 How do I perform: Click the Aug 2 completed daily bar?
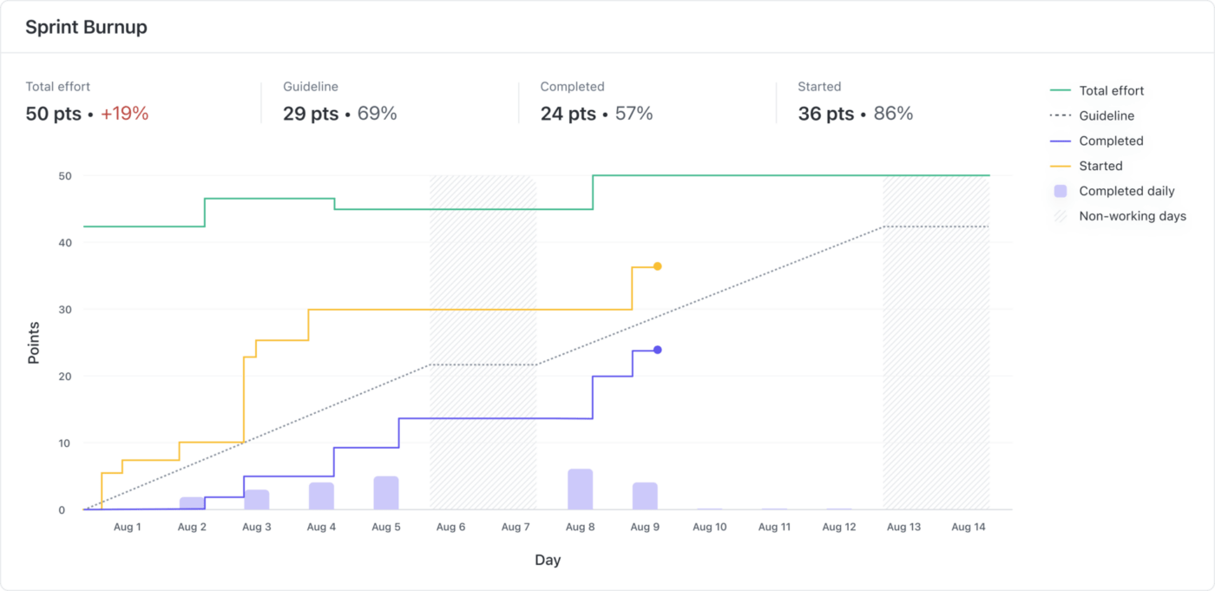point(192,503)
